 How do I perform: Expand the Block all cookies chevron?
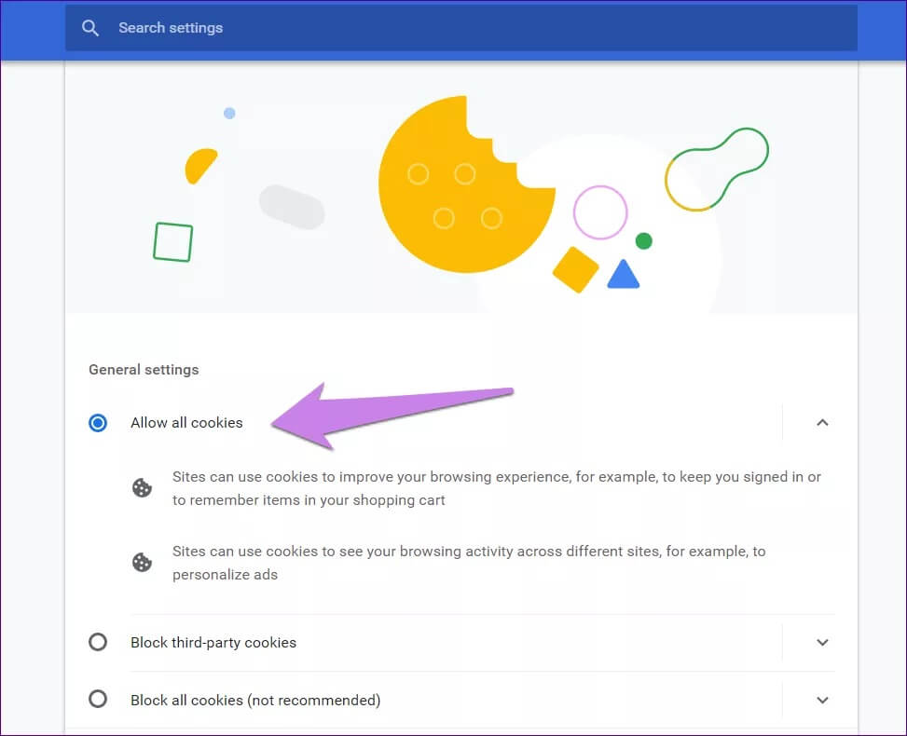point(822,700)
